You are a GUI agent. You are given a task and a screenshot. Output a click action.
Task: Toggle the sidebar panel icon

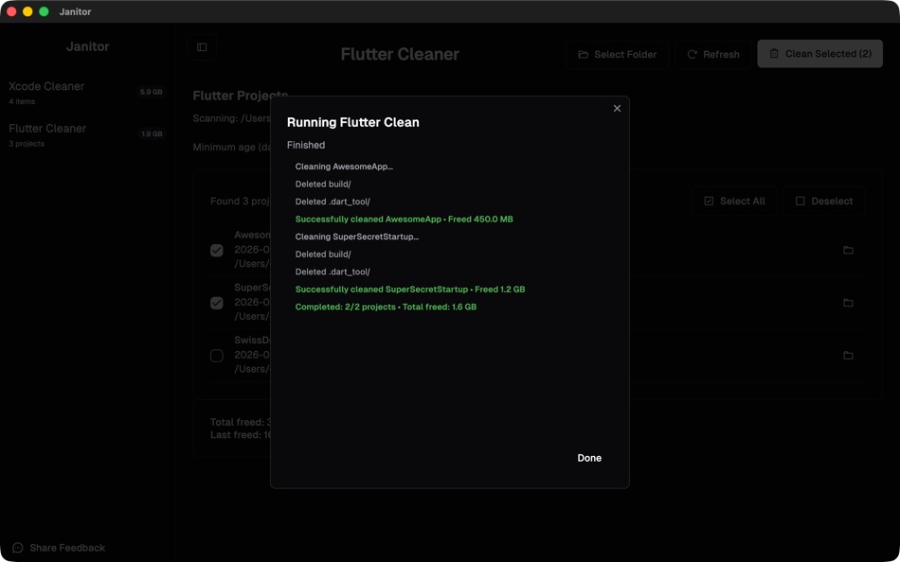point(202,47)
